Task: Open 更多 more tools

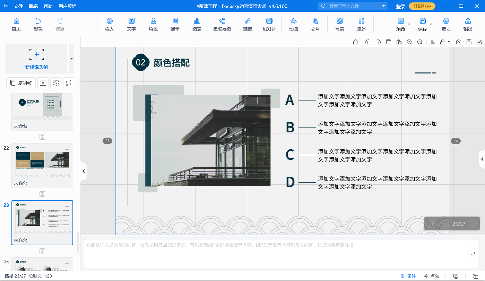Action: click(362, 24)
